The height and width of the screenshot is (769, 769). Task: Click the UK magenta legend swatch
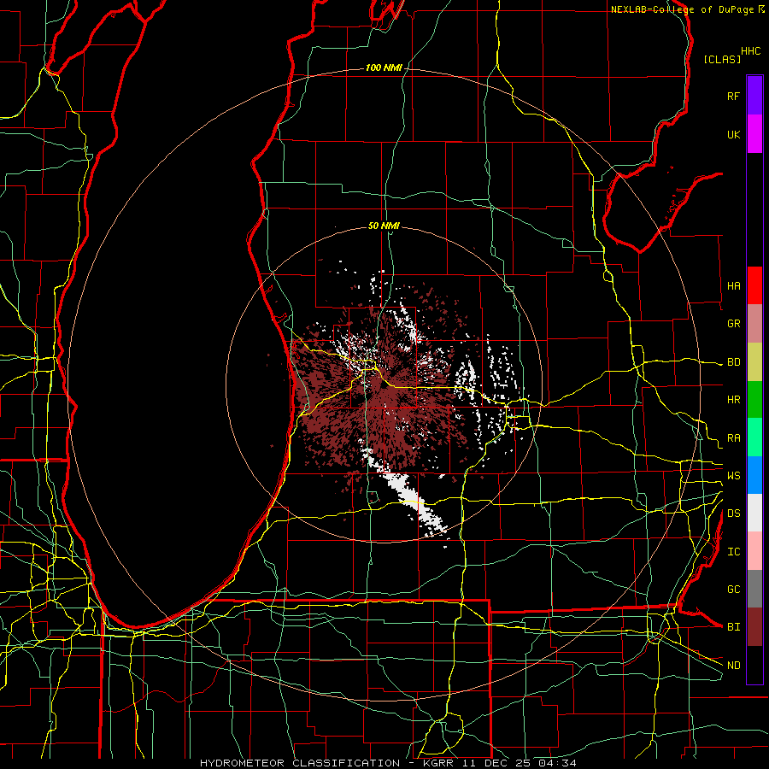pos(754,134)
